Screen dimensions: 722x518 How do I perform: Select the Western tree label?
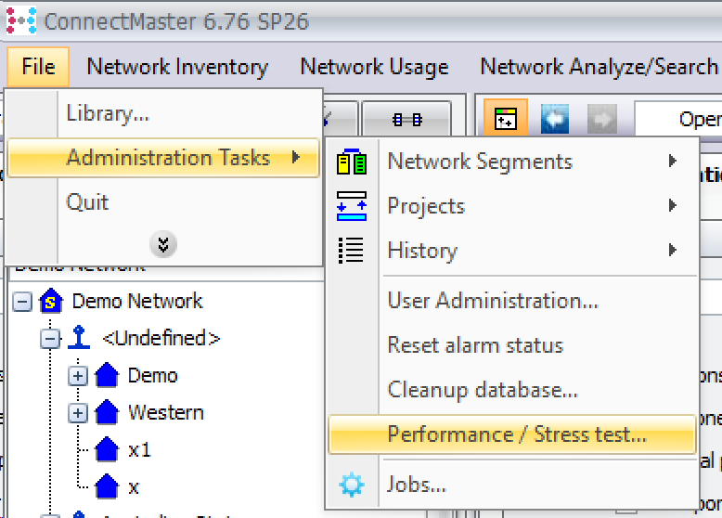(x=166, y=412)
